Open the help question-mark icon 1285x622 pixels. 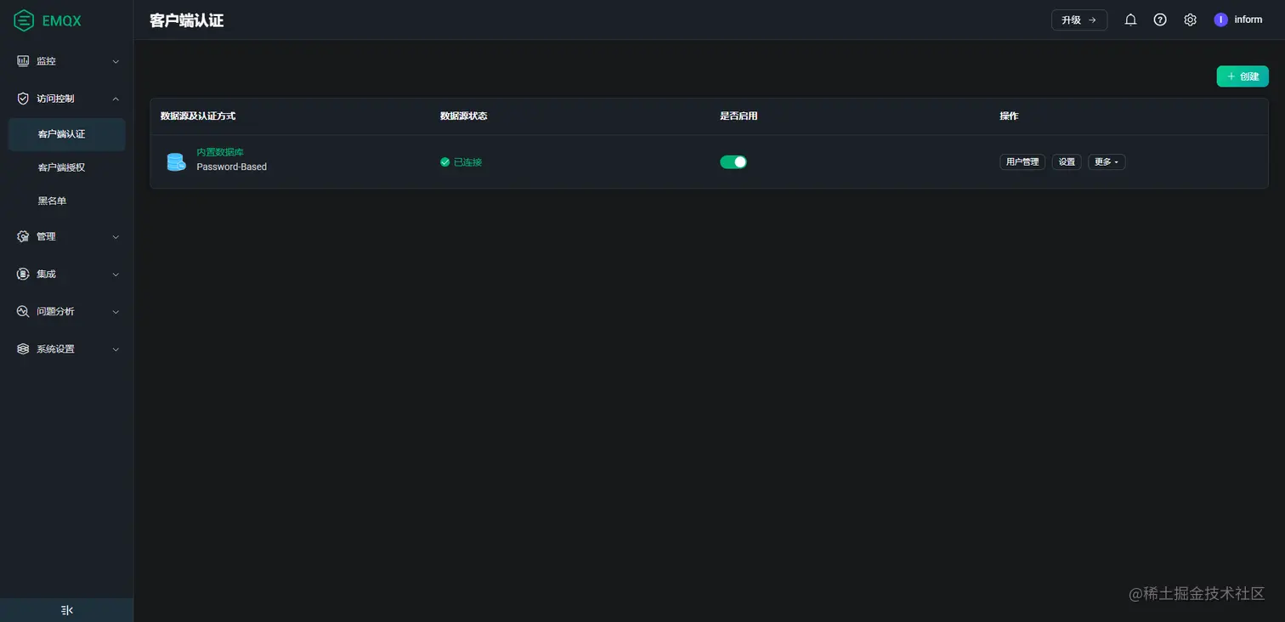click(1160, 20)
